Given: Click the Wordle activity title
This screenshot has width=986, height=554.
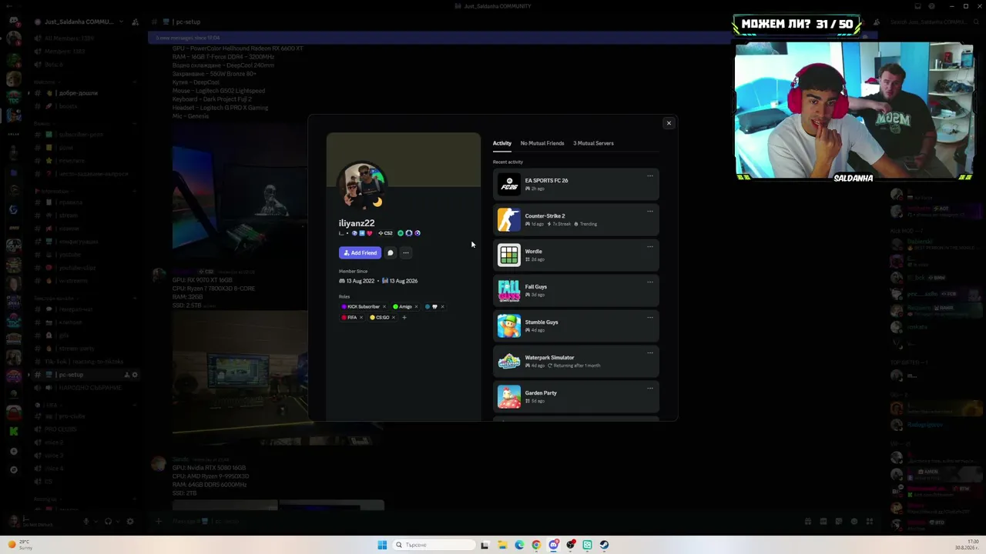Looking at the screenshot, I should (533, 252).
